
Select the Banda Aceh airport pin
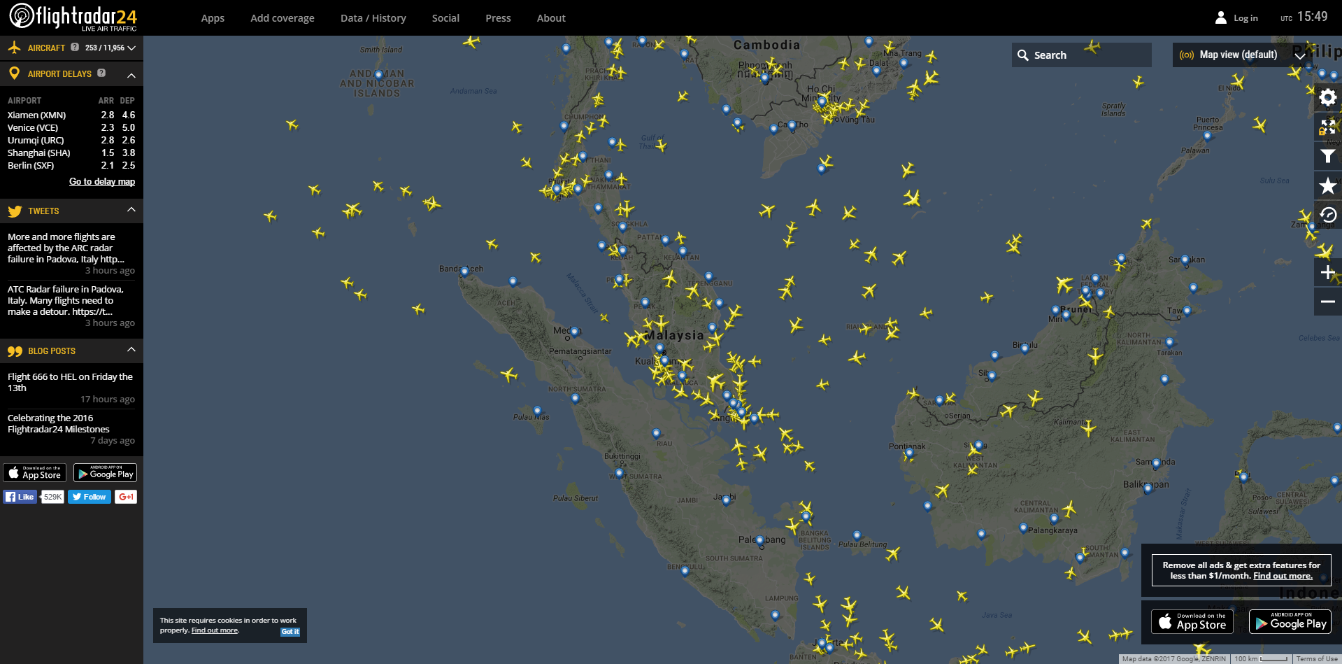click(464, 272)
